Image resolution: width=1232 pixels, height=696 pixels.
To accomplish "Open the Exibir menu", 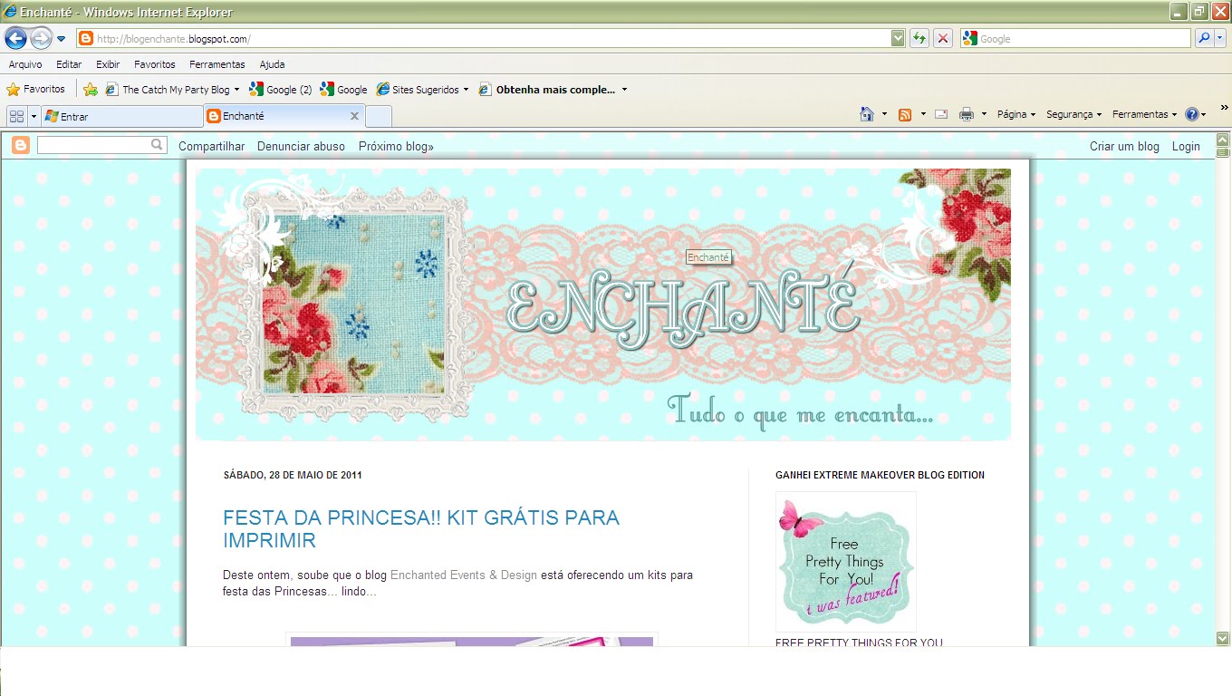I will coord(108,64).
